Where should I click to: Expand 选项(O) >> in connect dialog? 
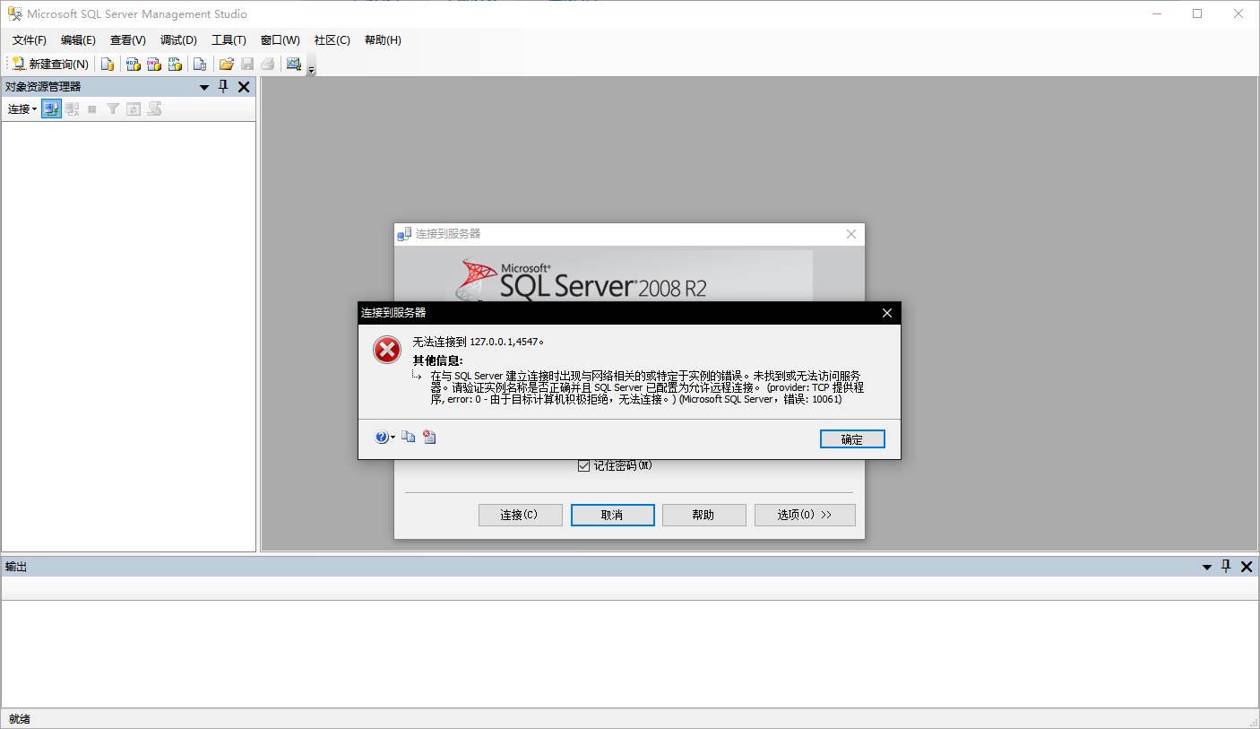coord(805,515)
